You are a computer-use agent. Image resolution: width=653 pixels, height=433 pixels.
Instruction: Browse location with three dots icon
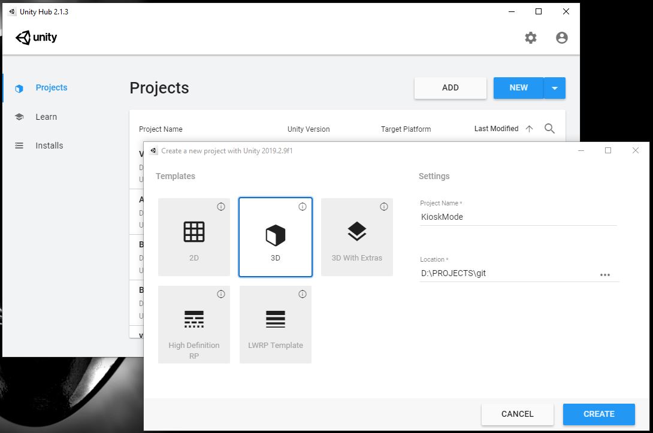pyautogui.click(x=605, y=275)
